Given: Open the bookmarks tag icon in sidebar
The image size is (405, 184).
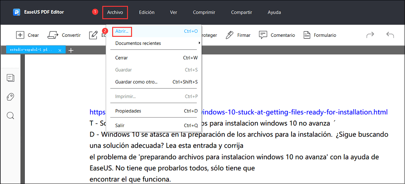Looking at the screenshot, I should tap(11, 97).
